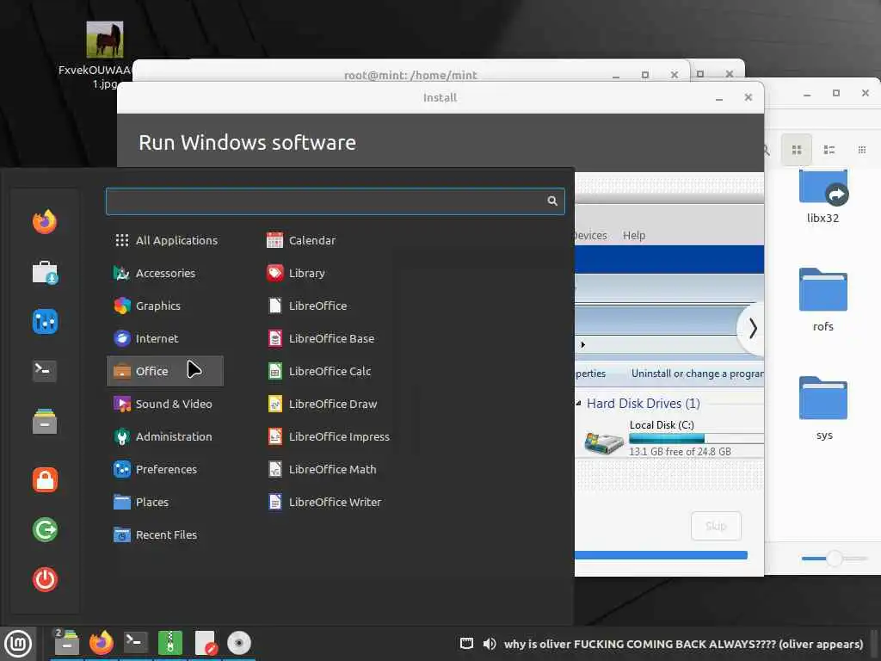
Task: Click the search magnifier icon in menu
Action: [x=552, y=201]
